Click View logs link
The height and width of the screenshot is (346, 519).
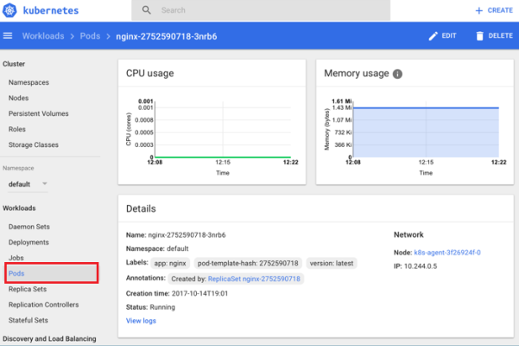click(x=141, y=320)
